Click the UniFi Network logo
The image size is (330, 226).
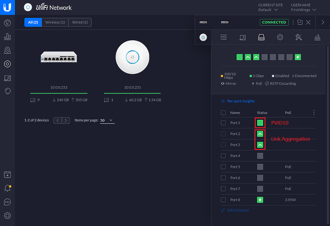[48, 7]
